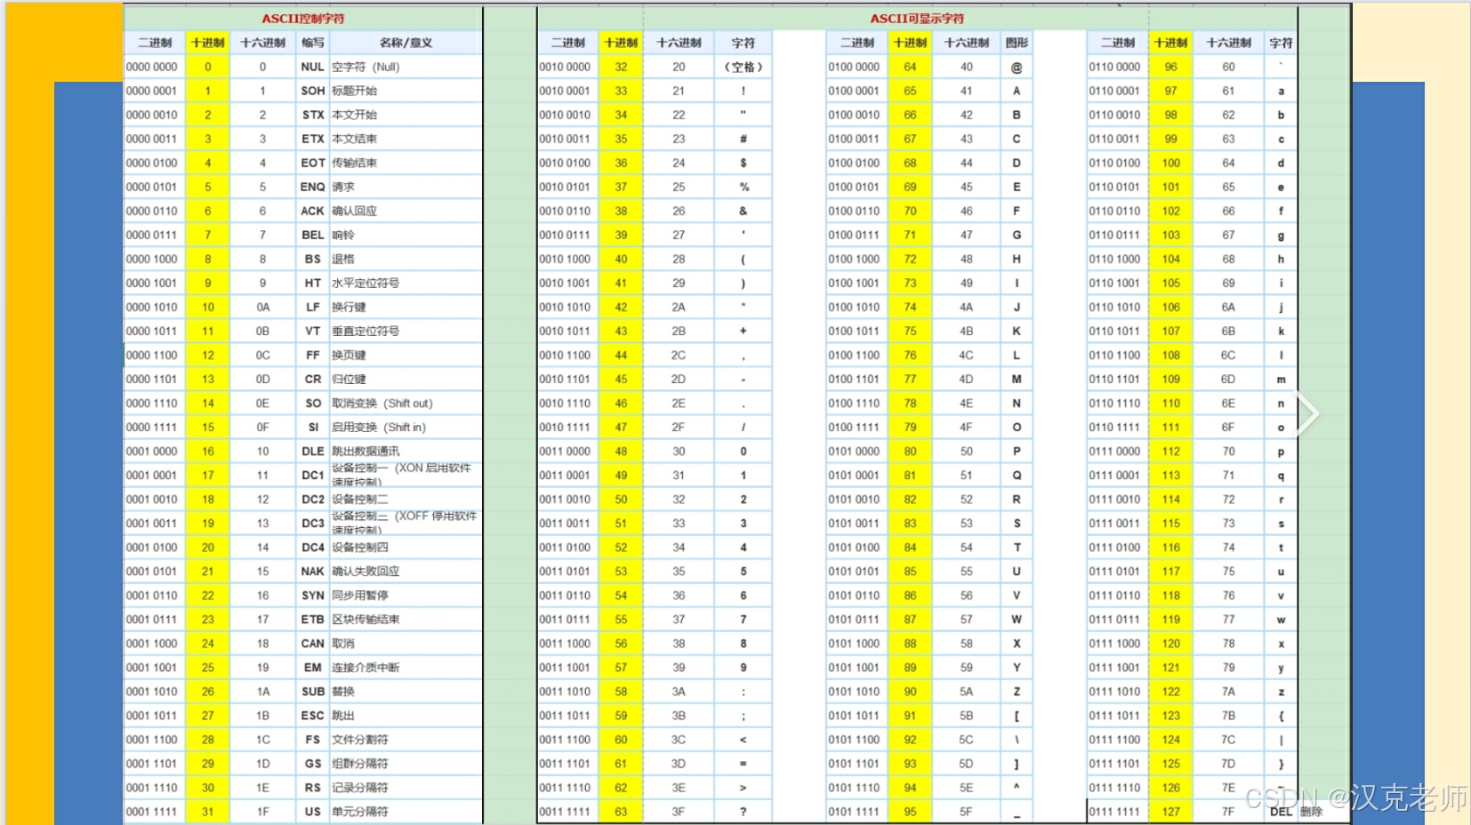Image resolution: width=1471 pixels, height=825 pixels.
Task: Select the 'ETX' abbreviation cell
Action: point(312,139)
